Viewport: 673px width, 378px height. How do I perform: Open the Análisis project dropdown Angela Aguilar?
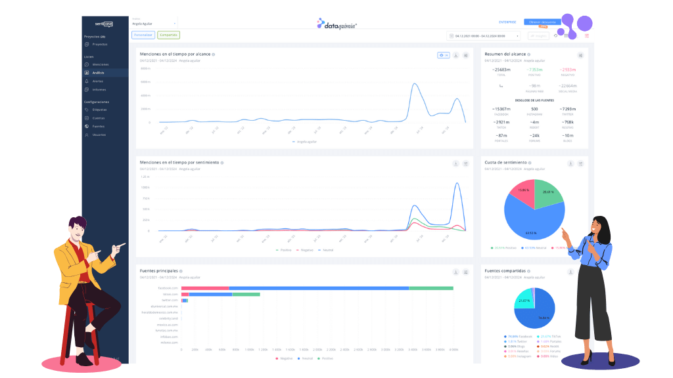pyautogui.click(x=154, y=23)
